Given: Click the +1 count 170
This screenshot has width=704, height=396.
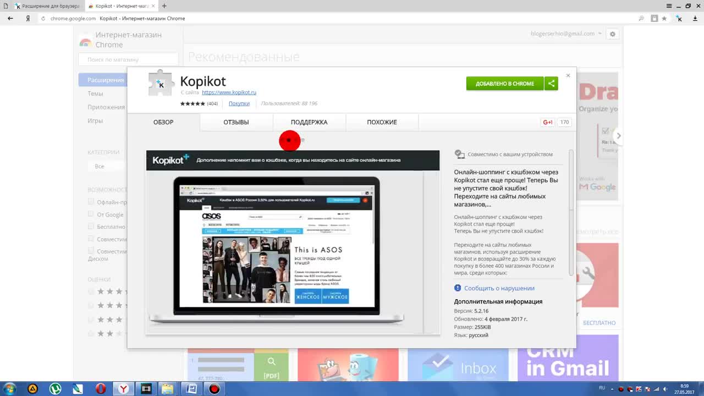Looking at the screenshot, I should click(564, 122).
